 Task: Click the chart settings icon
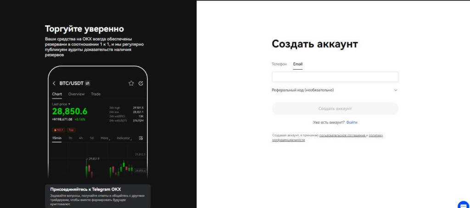coord(141,138)
